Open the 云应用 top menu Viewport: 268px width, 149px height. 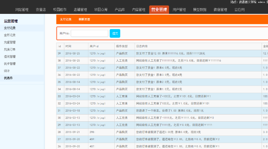tap(239, 10)
